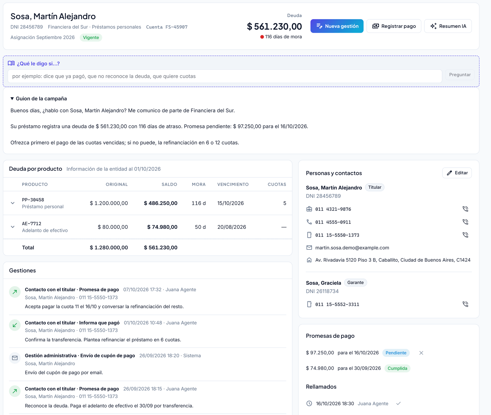
Task: Click the clock icon of the 16/10/2026 callback
Action: [x=309, y=403]
